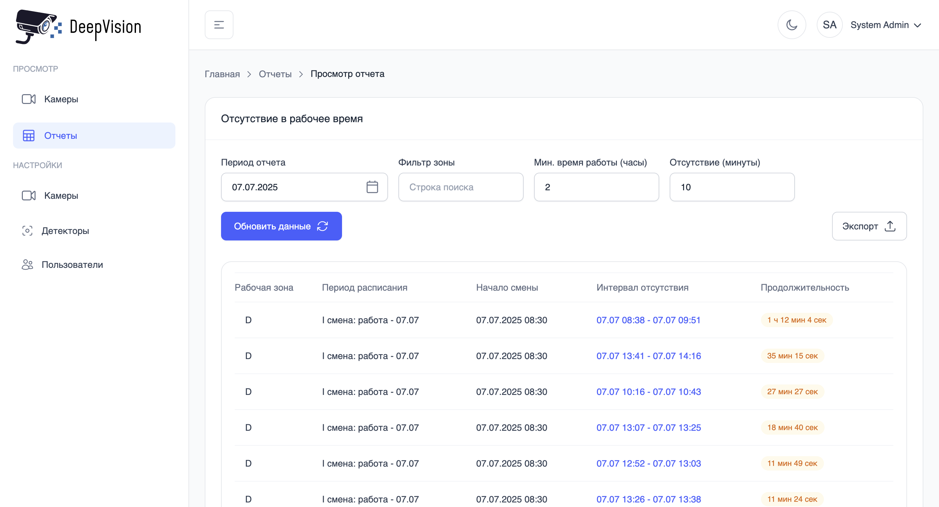Open interval 07.07 10:16 - 07.07 10:43
The width and height of the screenshot is (939, 507).
point(648,392)
